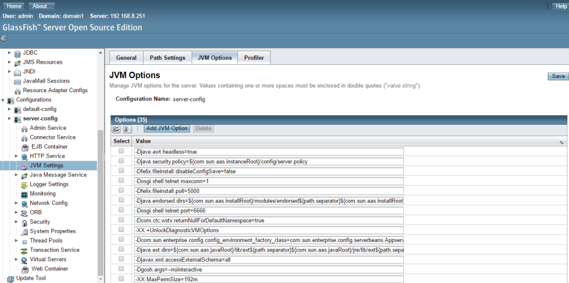Viewport: 569px width, 283px height.
Task: Click the Configurations node icon
Action: click(x=10, y=100)
